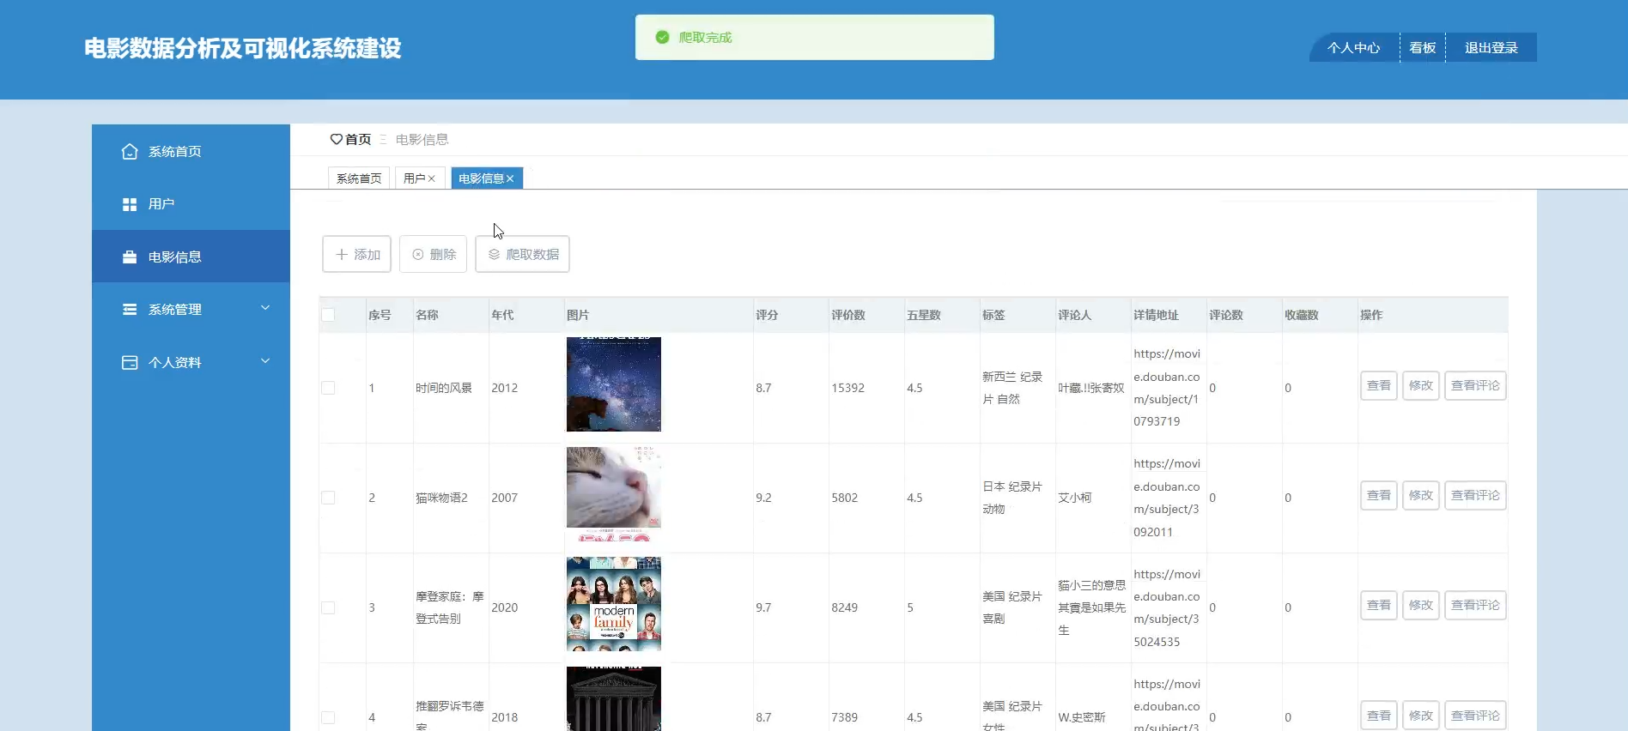Open 看板 in the top bar
This screenshot has height=731, width=1628.
(1423, 48)
